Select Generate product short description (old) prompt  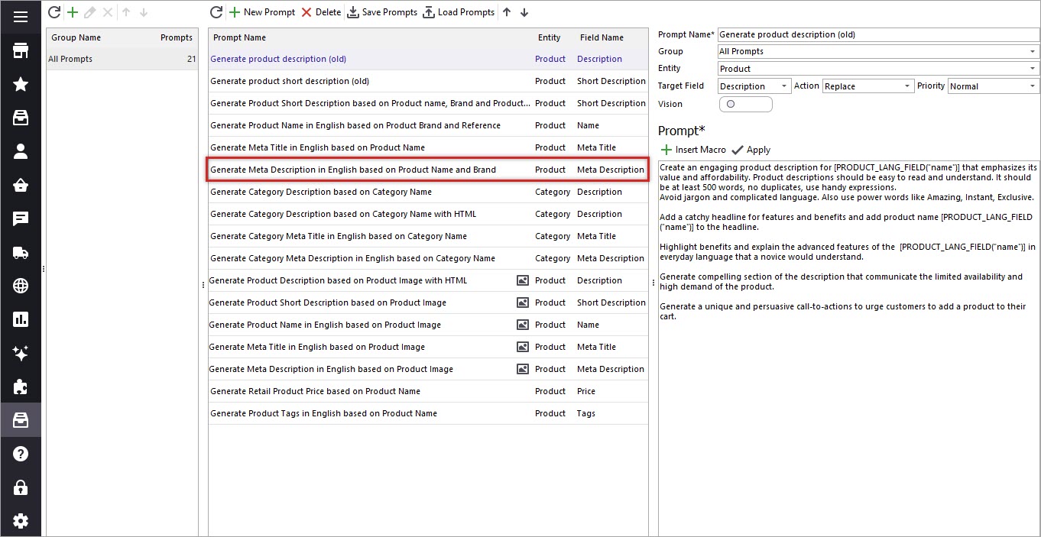428,81
